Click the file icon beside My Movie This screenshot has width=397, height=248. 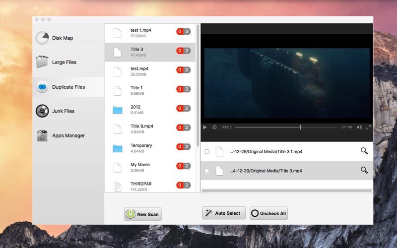(118, 168)
